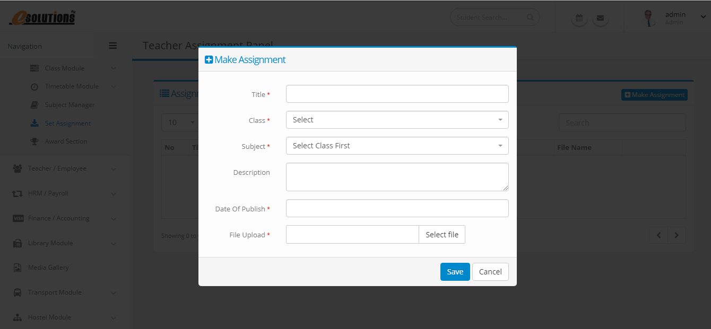Image resolution: width=711 pixels, height=329 pixels.
Task: Click the Save button
Action: tap(455, 272)
